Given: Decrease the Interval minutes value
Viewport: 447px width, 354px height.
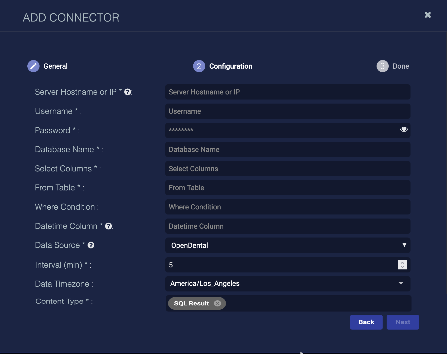Looking at the screenshot, I should tap(402, 267).
